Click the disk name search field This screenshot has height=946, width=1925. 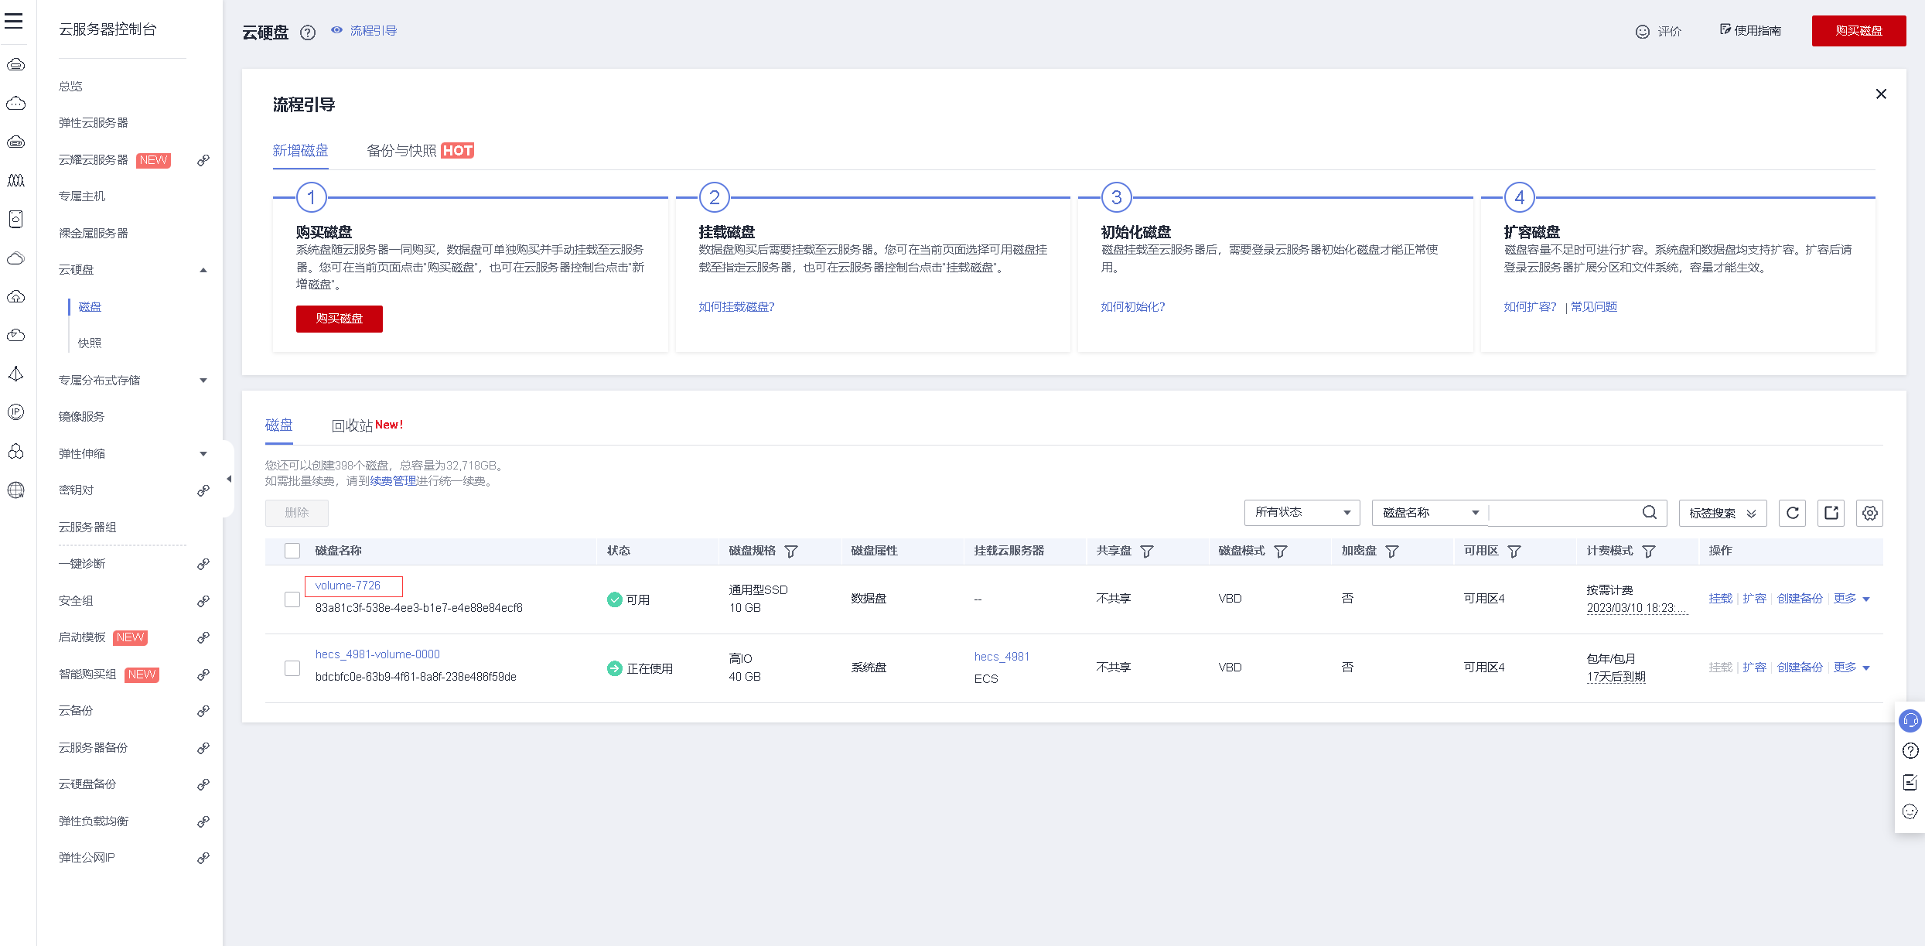1562,513
